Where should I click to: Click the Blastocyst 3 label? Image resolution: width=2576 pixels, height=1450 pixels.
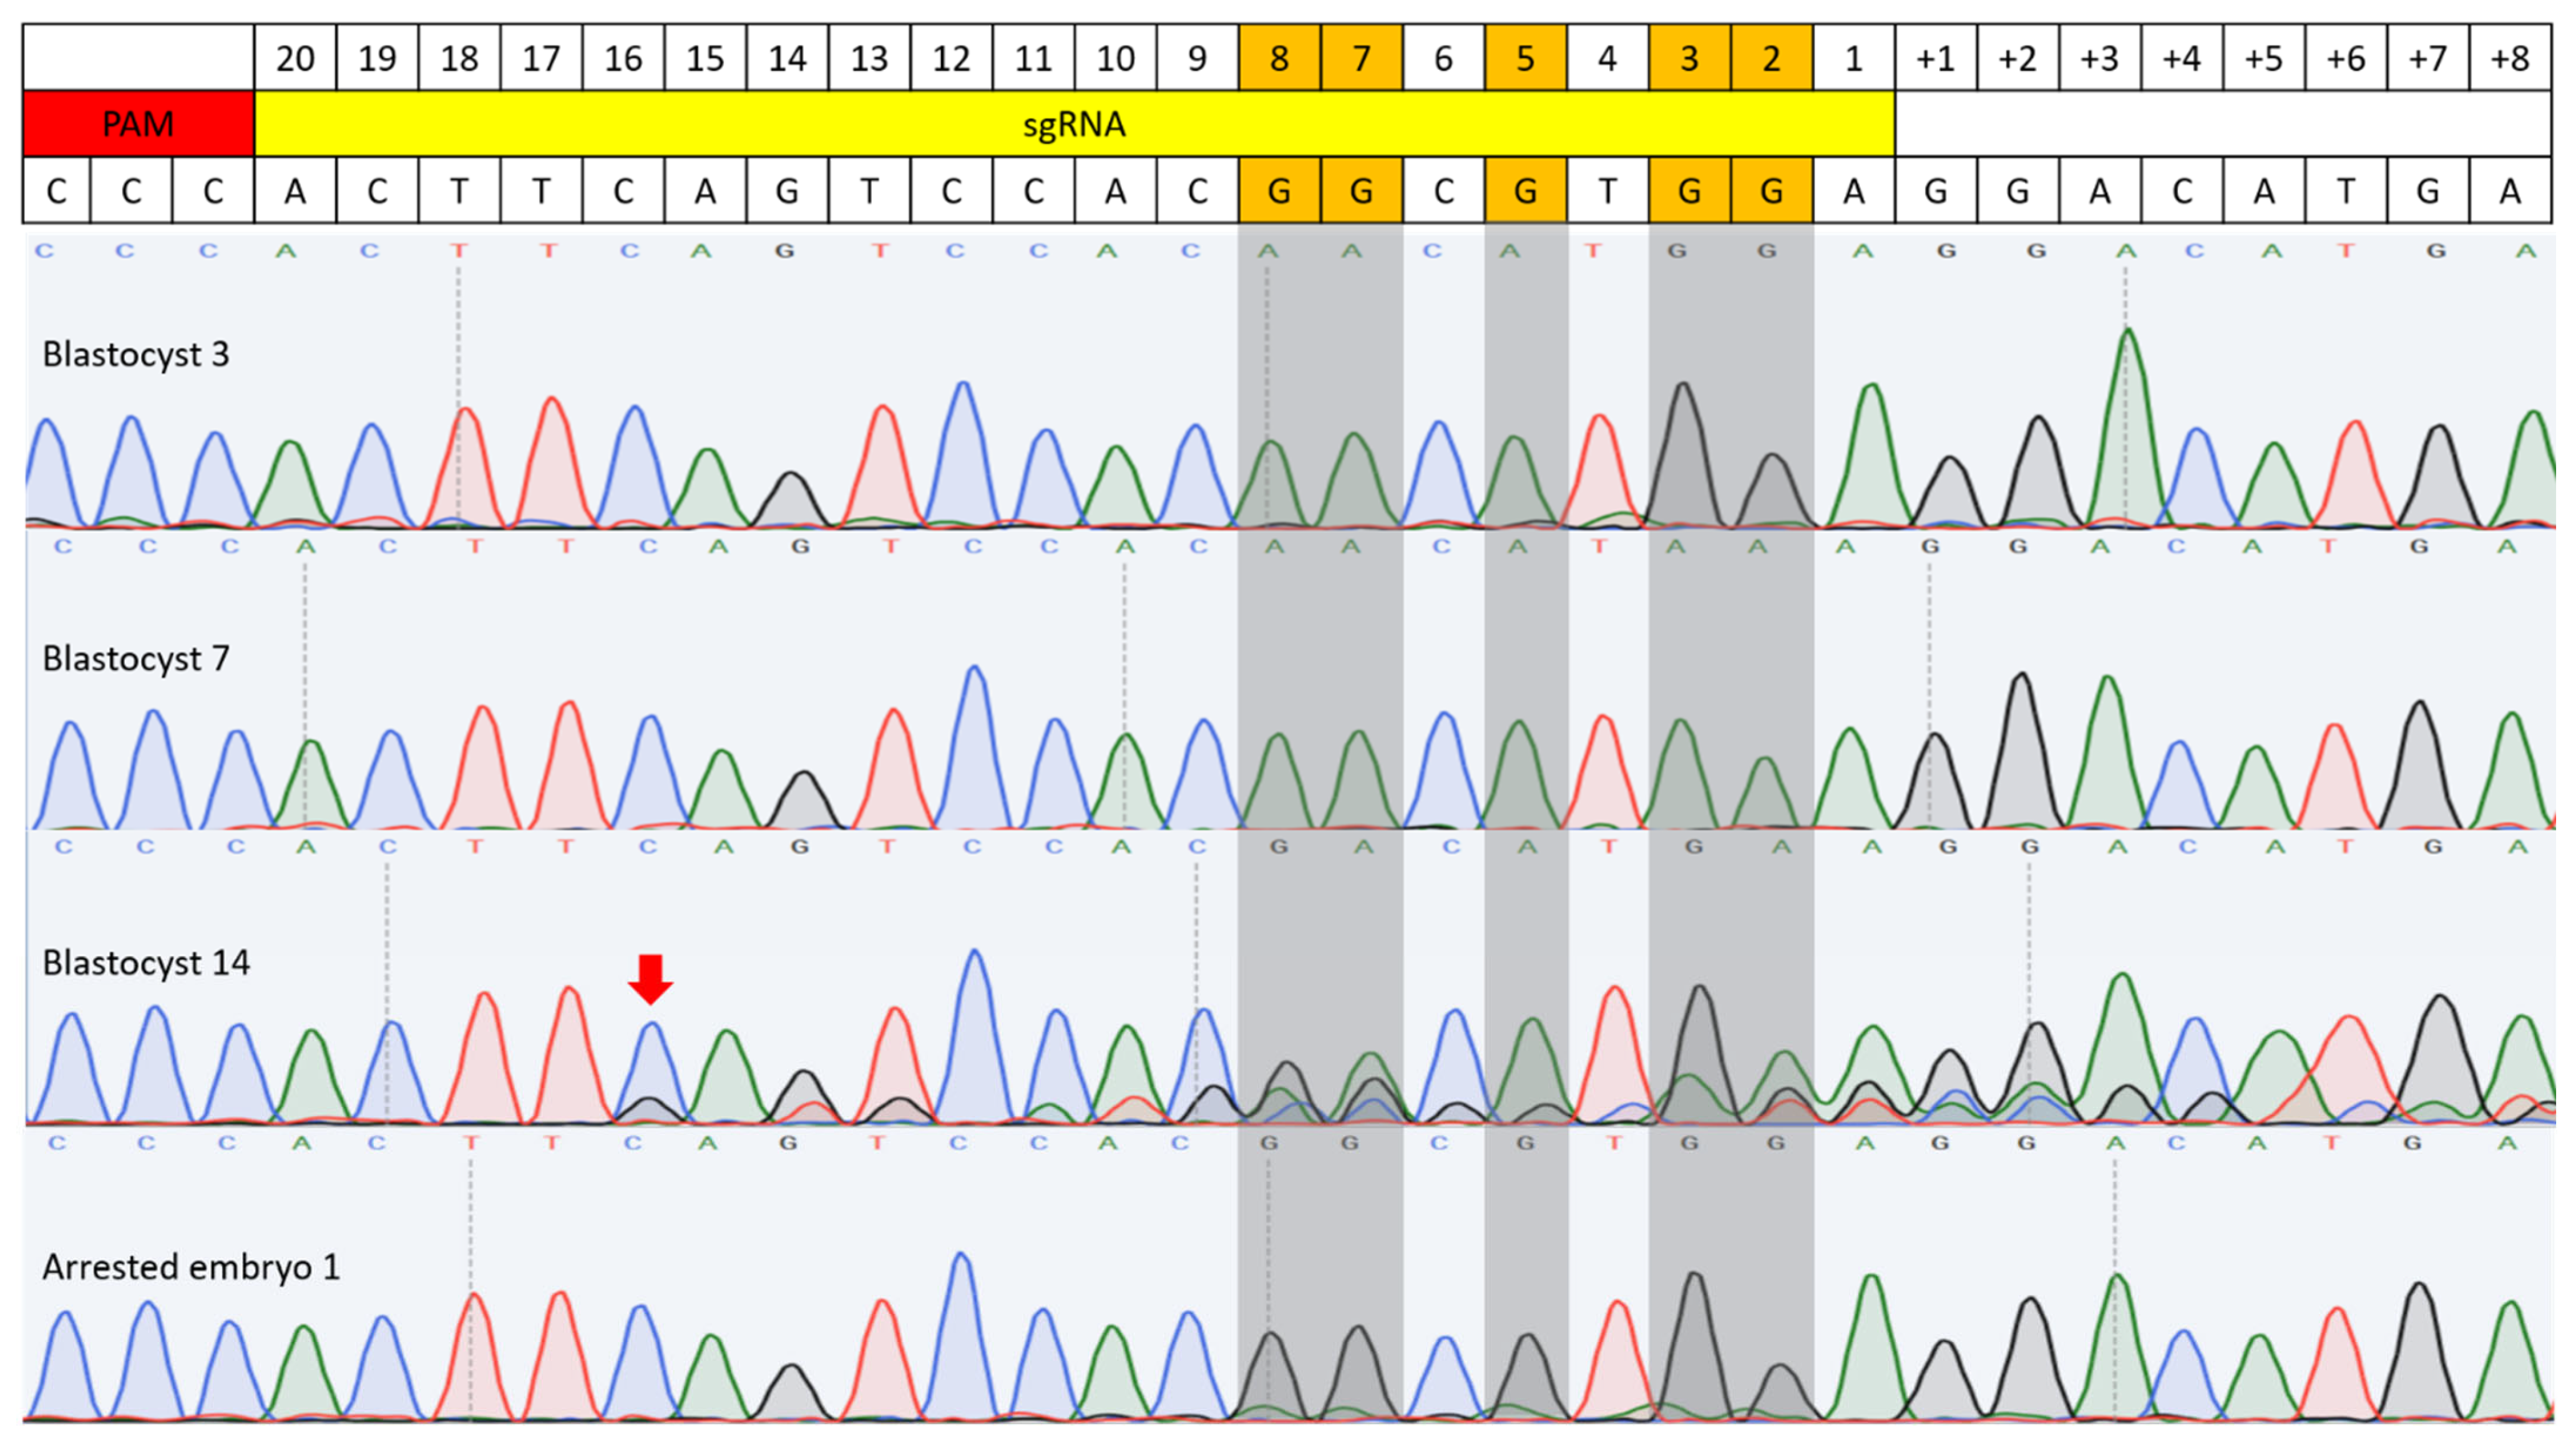(136, 354)
